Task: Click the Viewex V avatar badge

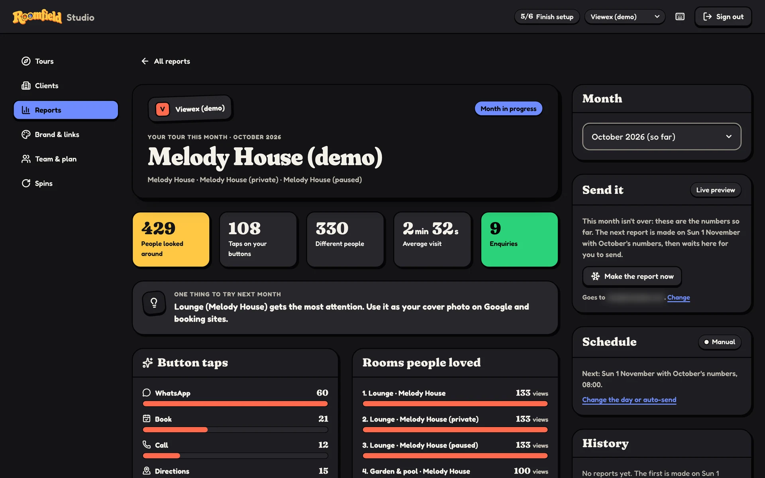Action: (163, 109)
